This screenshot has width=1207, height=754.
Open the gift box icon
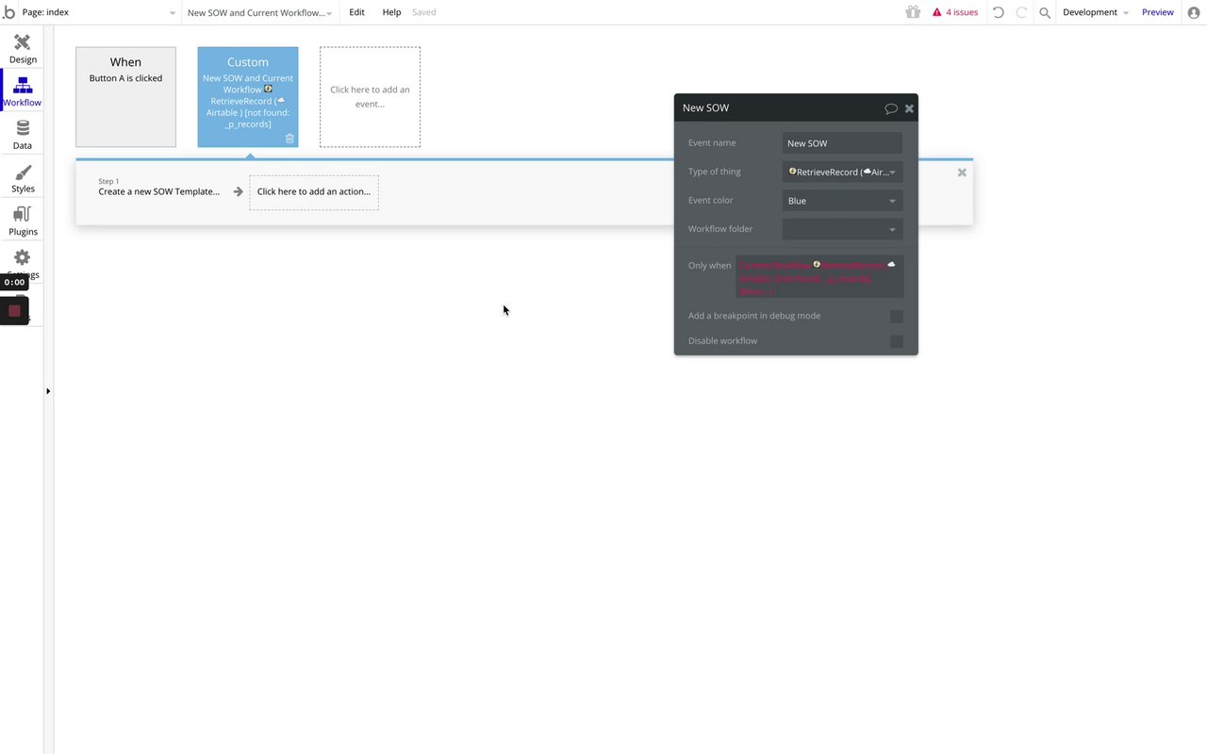[912, 12]
